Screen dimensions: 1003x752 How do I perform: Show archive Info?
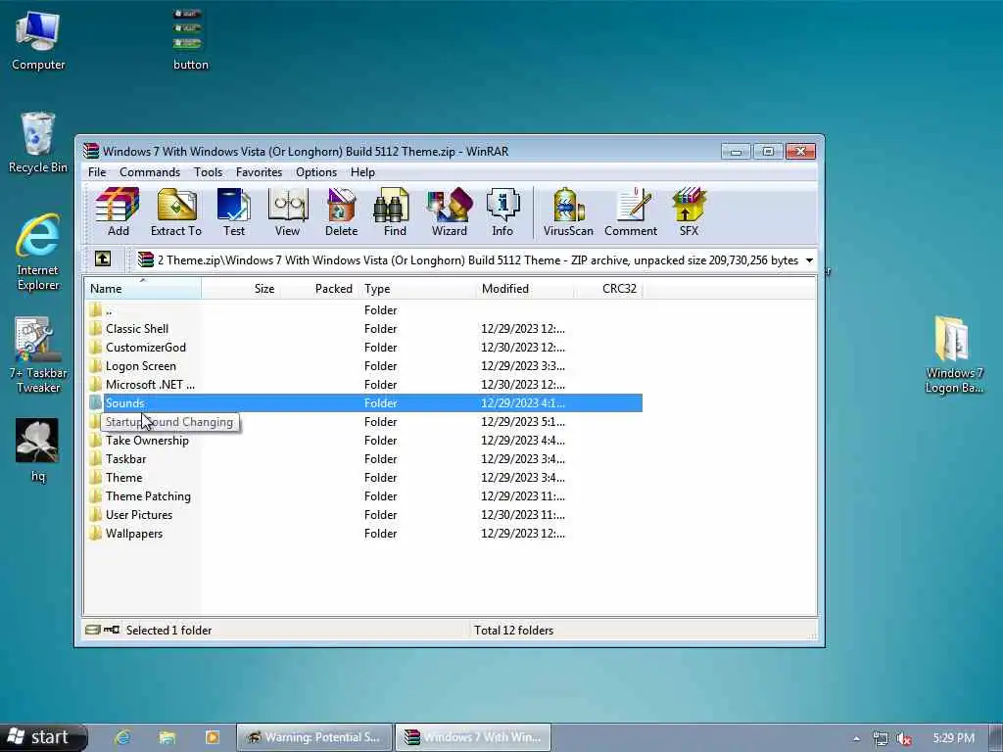[x=502, y=212]
